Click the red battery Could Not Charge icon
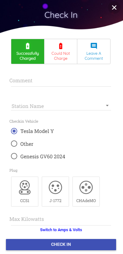123x254 pixels. tap(61, 46)
